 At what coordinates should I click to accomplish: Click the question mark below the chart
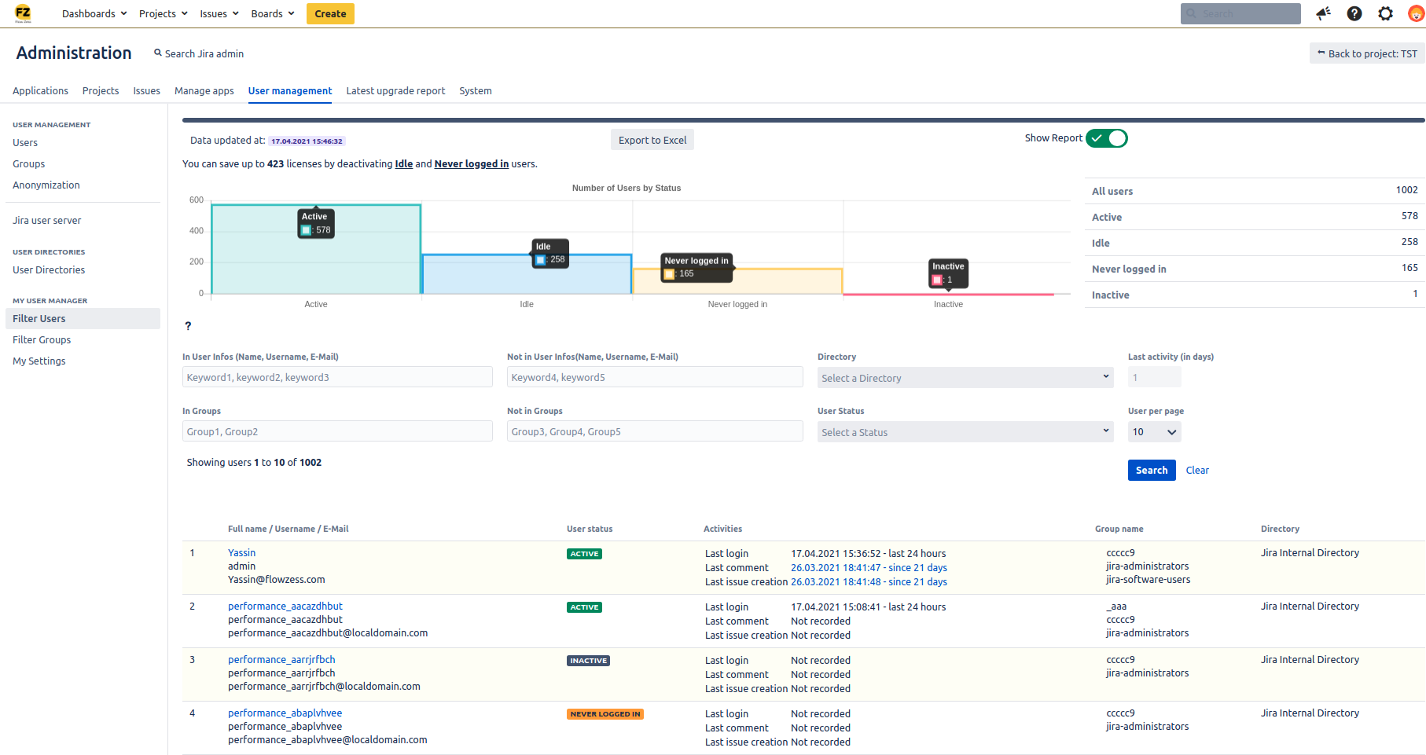click(188, 326)
